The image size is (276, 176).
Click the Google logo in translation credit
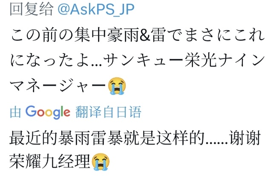48,112
